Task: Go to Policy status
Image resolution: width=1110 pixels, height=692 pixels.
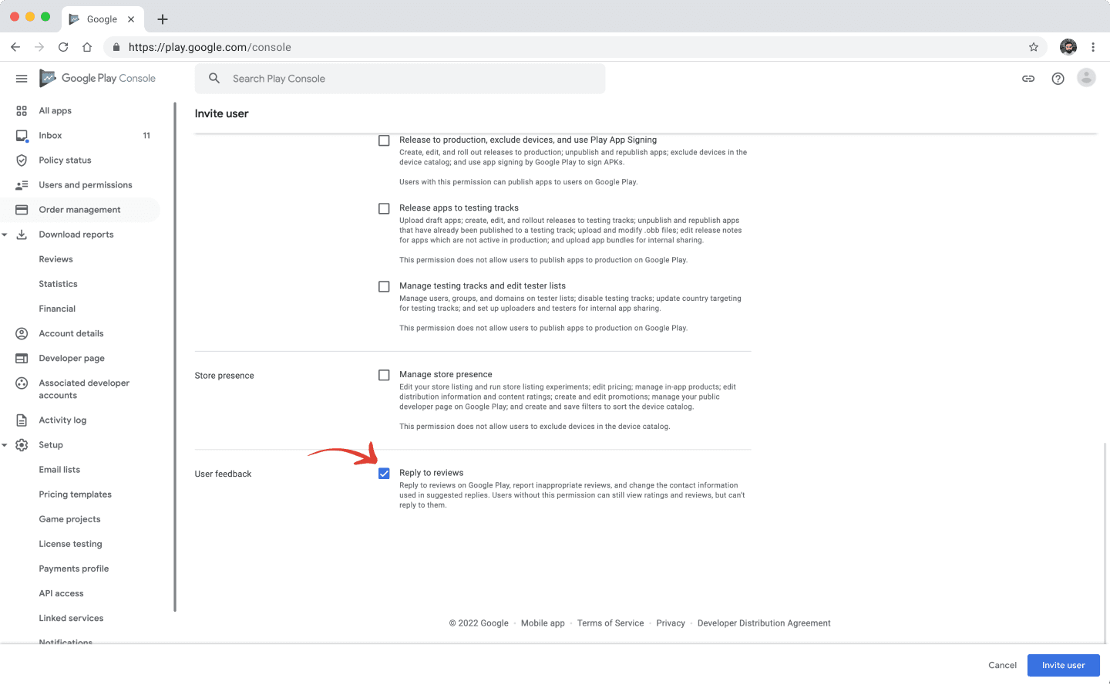Action: 65,160
